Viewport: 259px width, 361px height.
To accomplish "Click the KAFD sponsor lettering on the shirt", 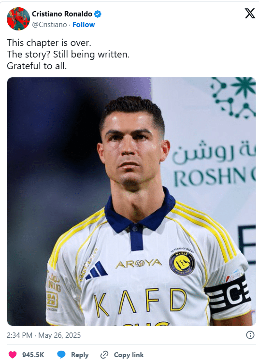I will (x=140, y=302).
